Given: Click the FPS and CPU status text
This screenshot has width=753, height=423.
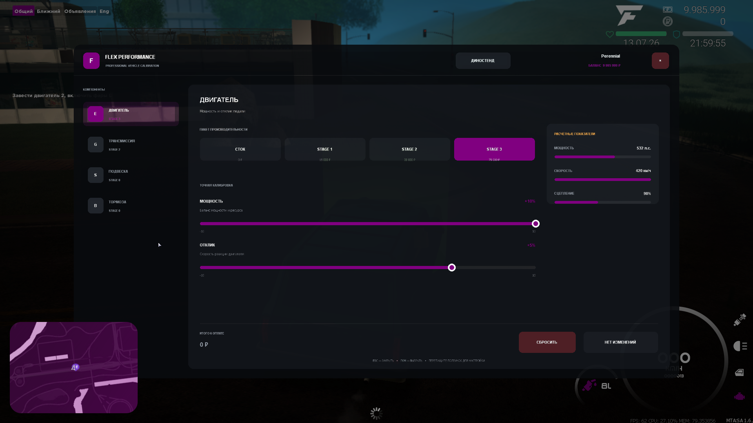Looking at the screenshot, I should (x=673, y=421).
